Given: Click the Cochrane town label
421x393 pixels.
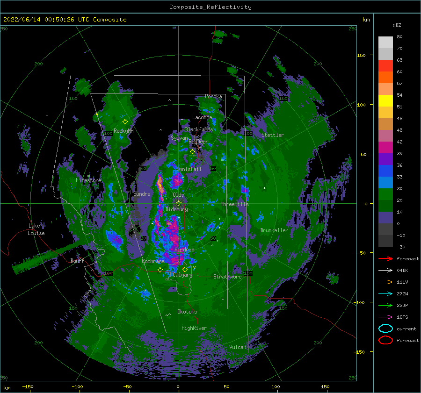Looking at the screenshot, I should (153, 261).
